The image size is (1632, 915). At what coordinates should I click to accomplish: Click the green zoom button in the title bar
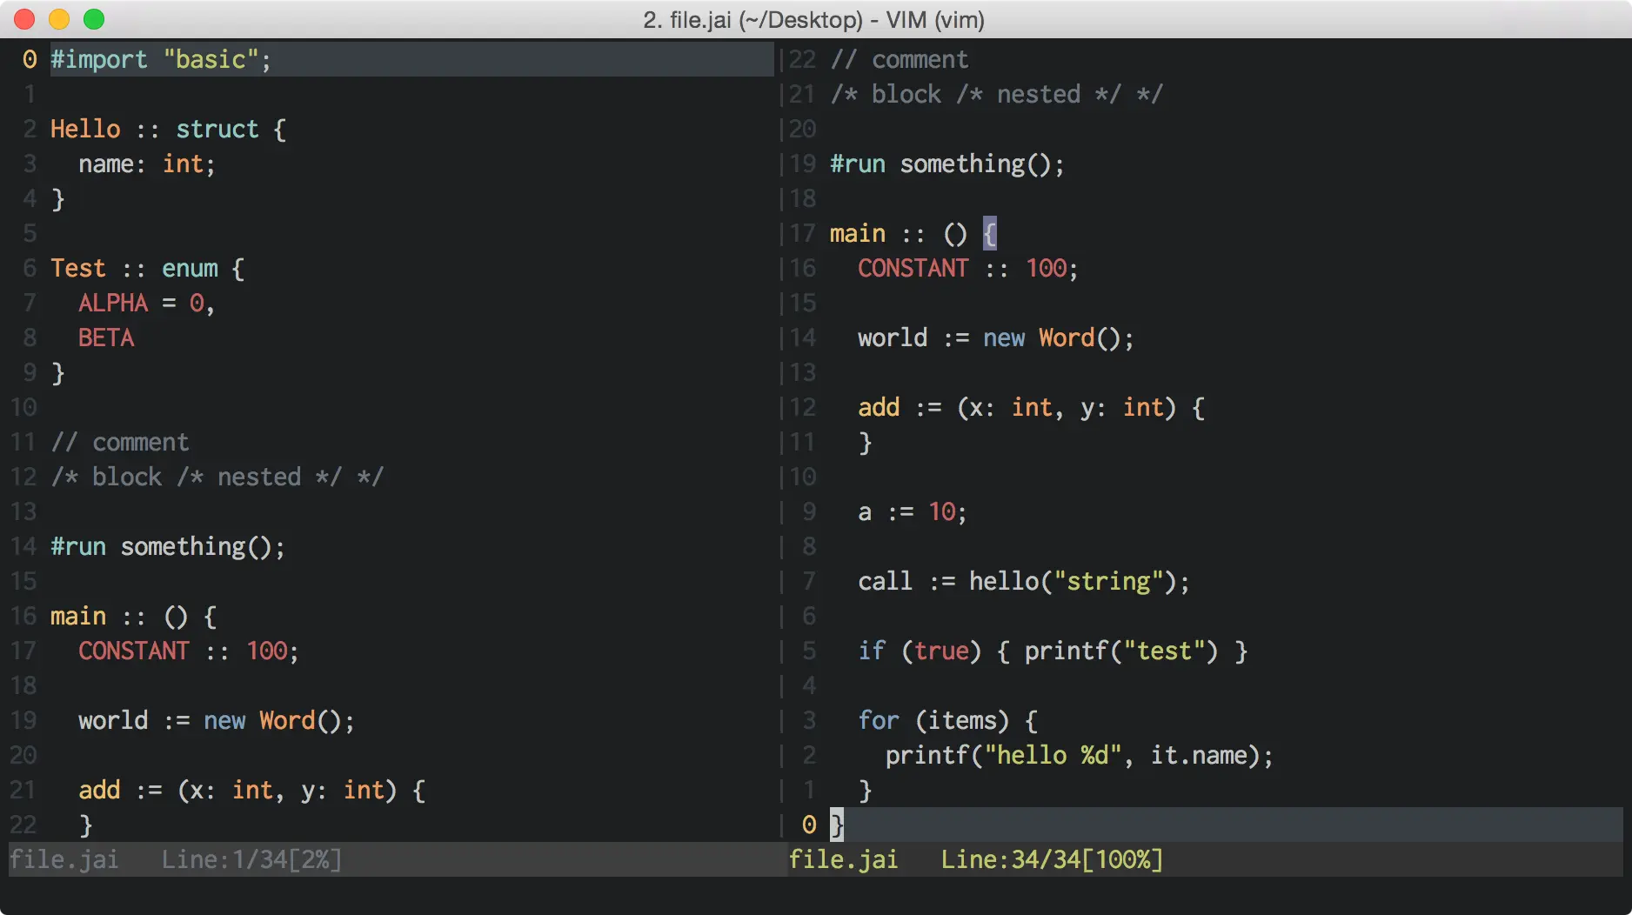[93, 19]
